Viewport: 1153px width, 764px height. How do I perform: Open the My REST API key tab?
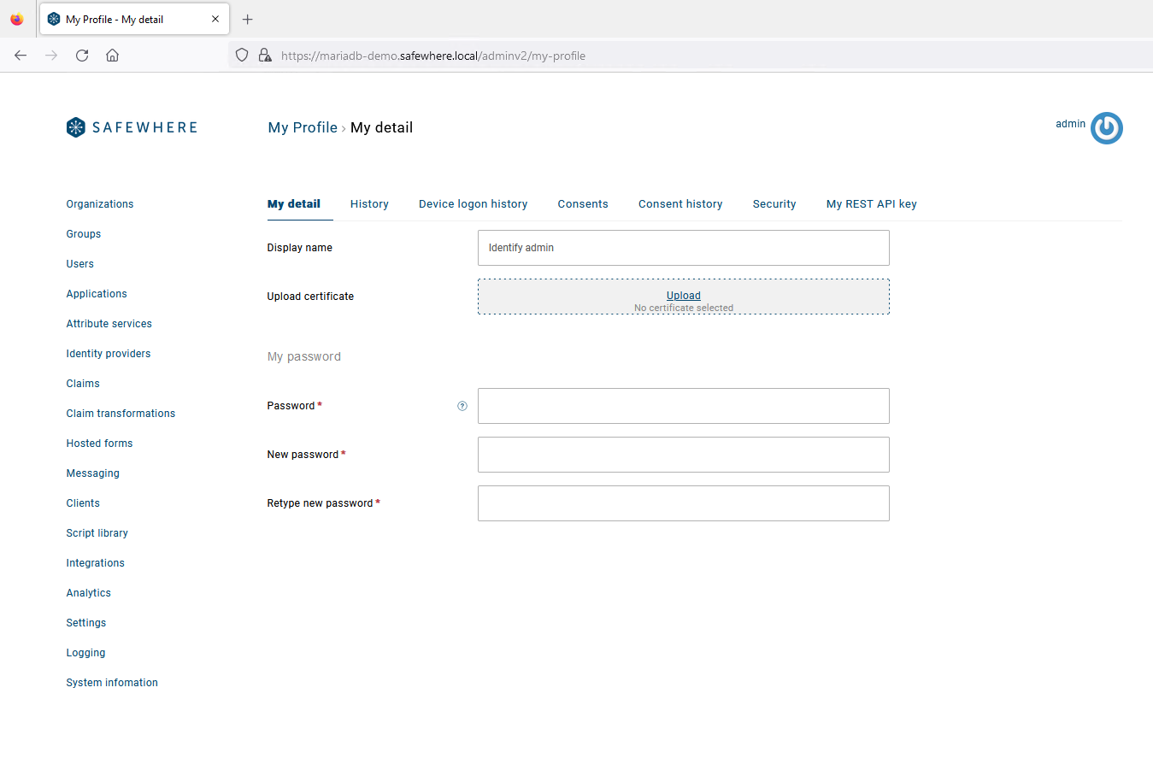872,204
